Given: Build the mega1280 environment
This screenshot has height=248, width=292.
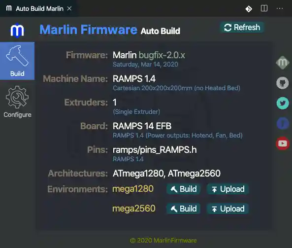Looking at the screenshot, I should (x=184, y=189).
